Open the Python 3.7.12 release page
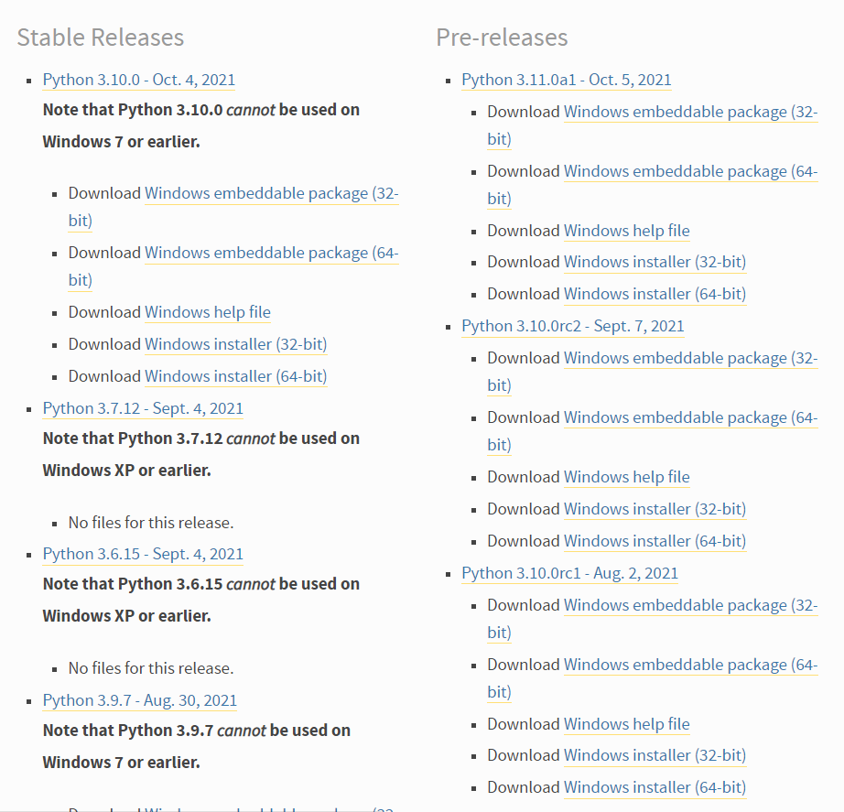 (143, 408)
